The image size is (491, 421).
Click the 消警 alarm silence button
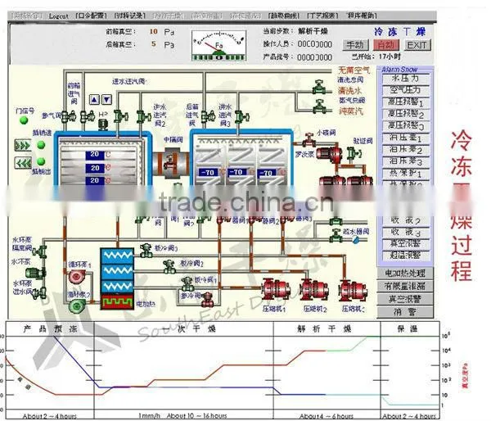pyautogui.click(x=405, y=312)
